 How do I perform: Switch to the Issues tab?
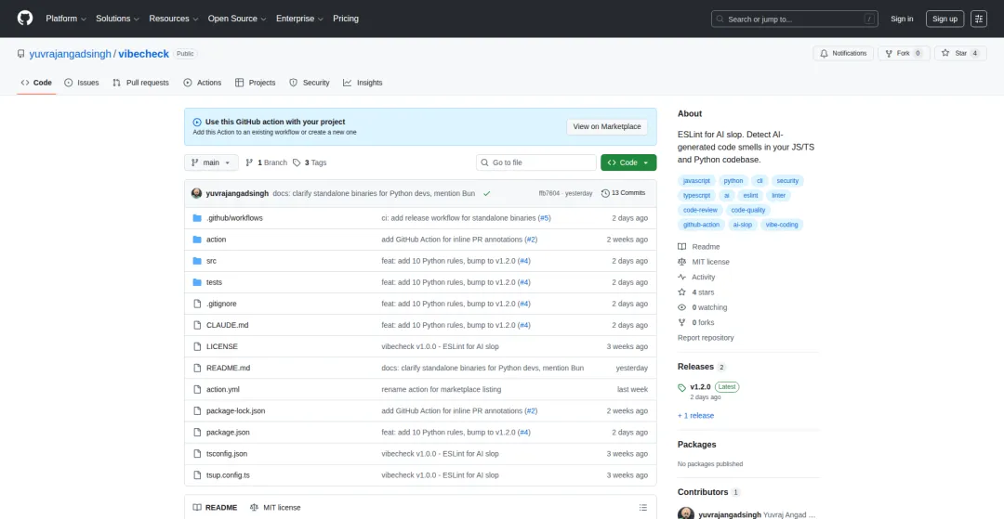[82, 83]
